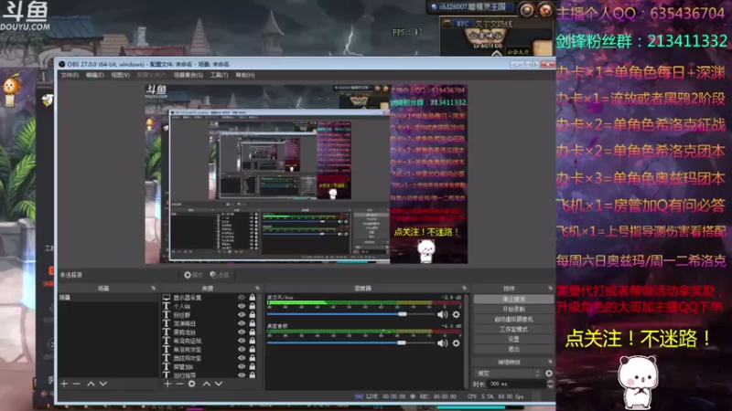Click the audio mixer vertical scrollbar

pos(467,340)
